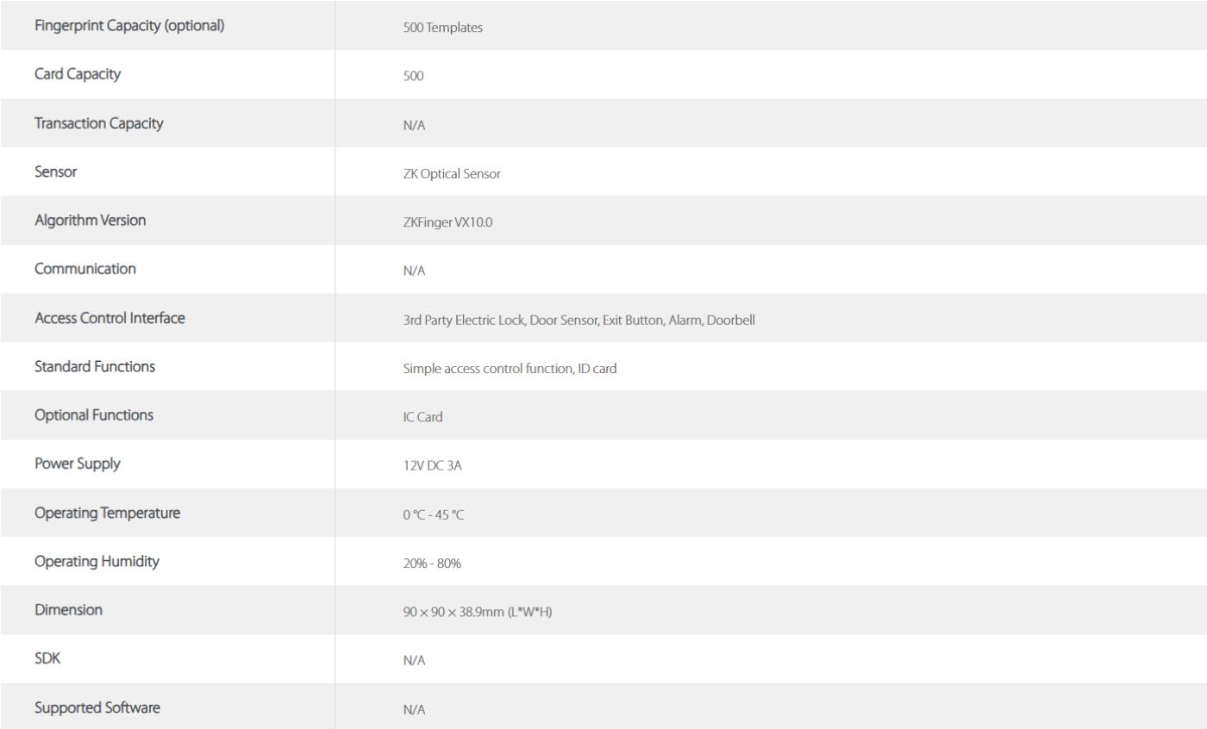The width and height of the screenshot is (1207, 729).
Task: Click the Optional Functions label
Action: click(x=94, y=415)
